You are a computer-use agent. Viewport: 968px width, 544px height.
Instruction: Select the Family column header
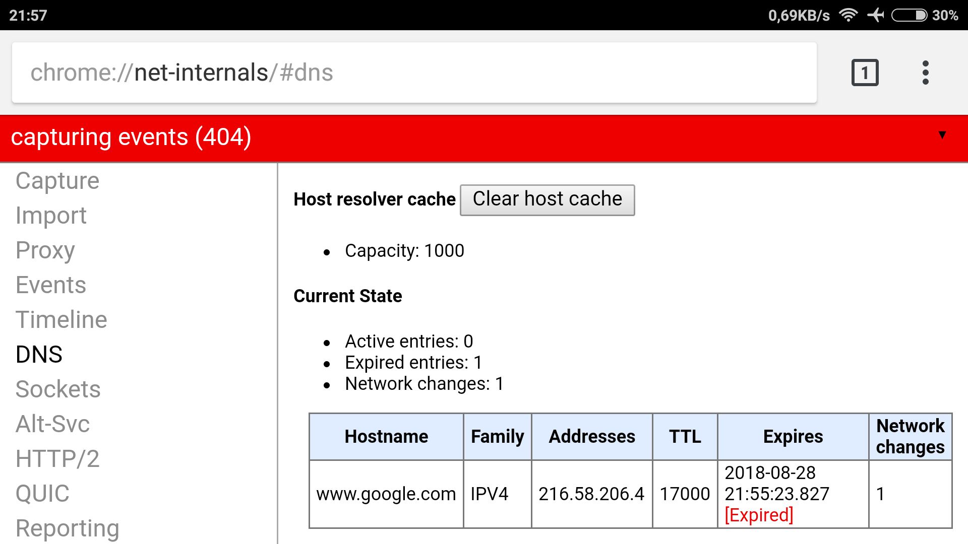497,437
